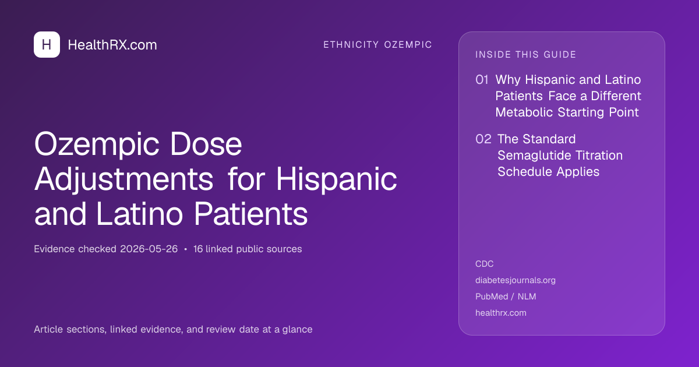The width and height of the screenshot is (699, 367).
Task: Open the HealthRX.com site name
Action: [x=112, y=45]
